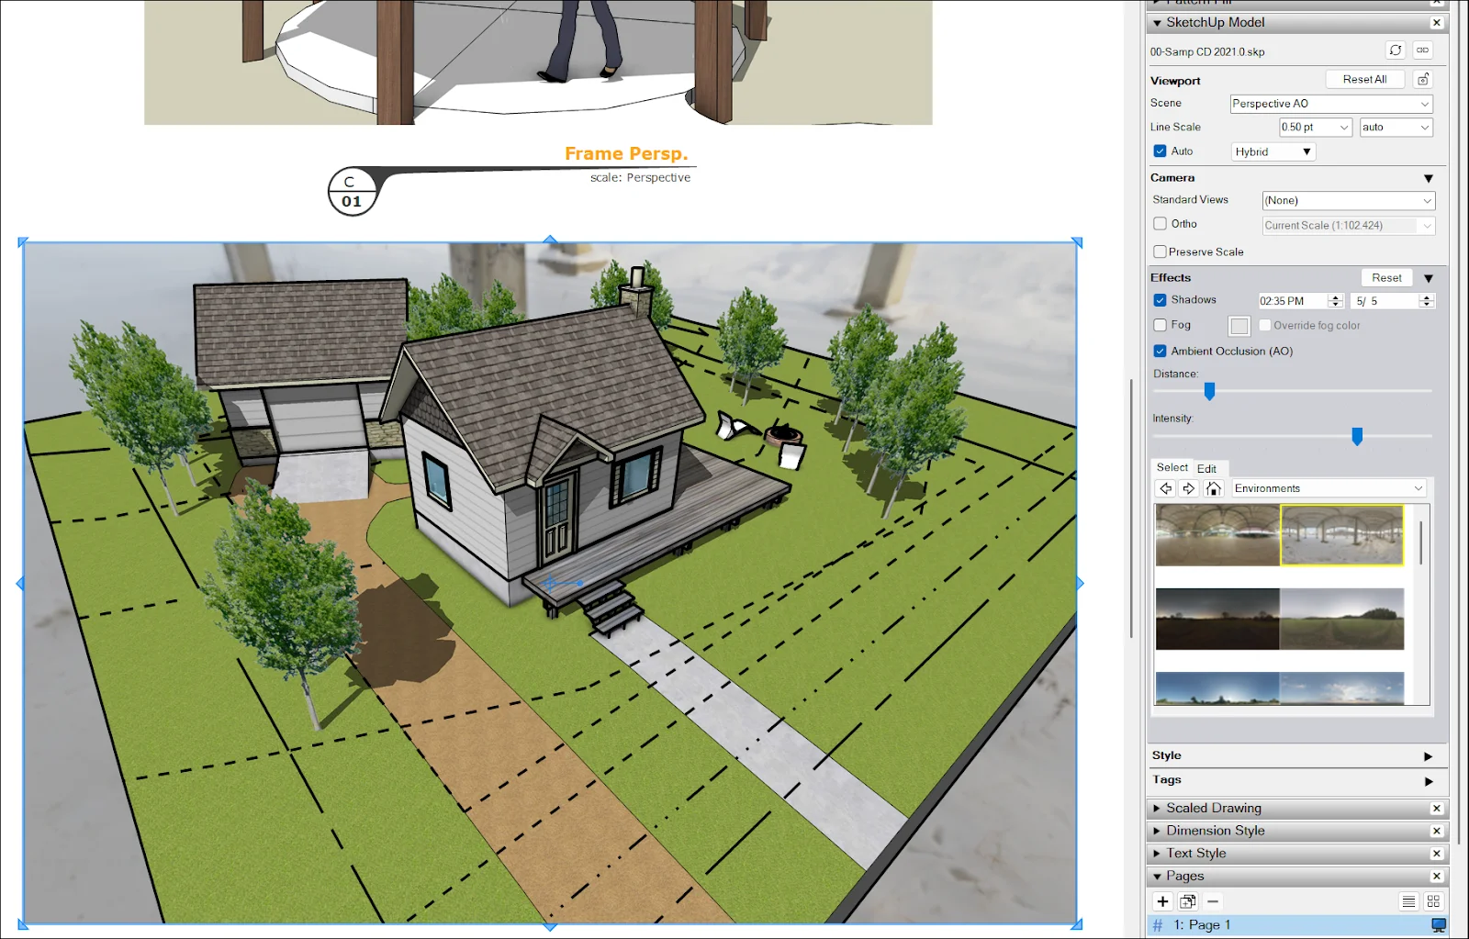Click the Reset All button
1469x939 pixels.
click(1365, 79)
